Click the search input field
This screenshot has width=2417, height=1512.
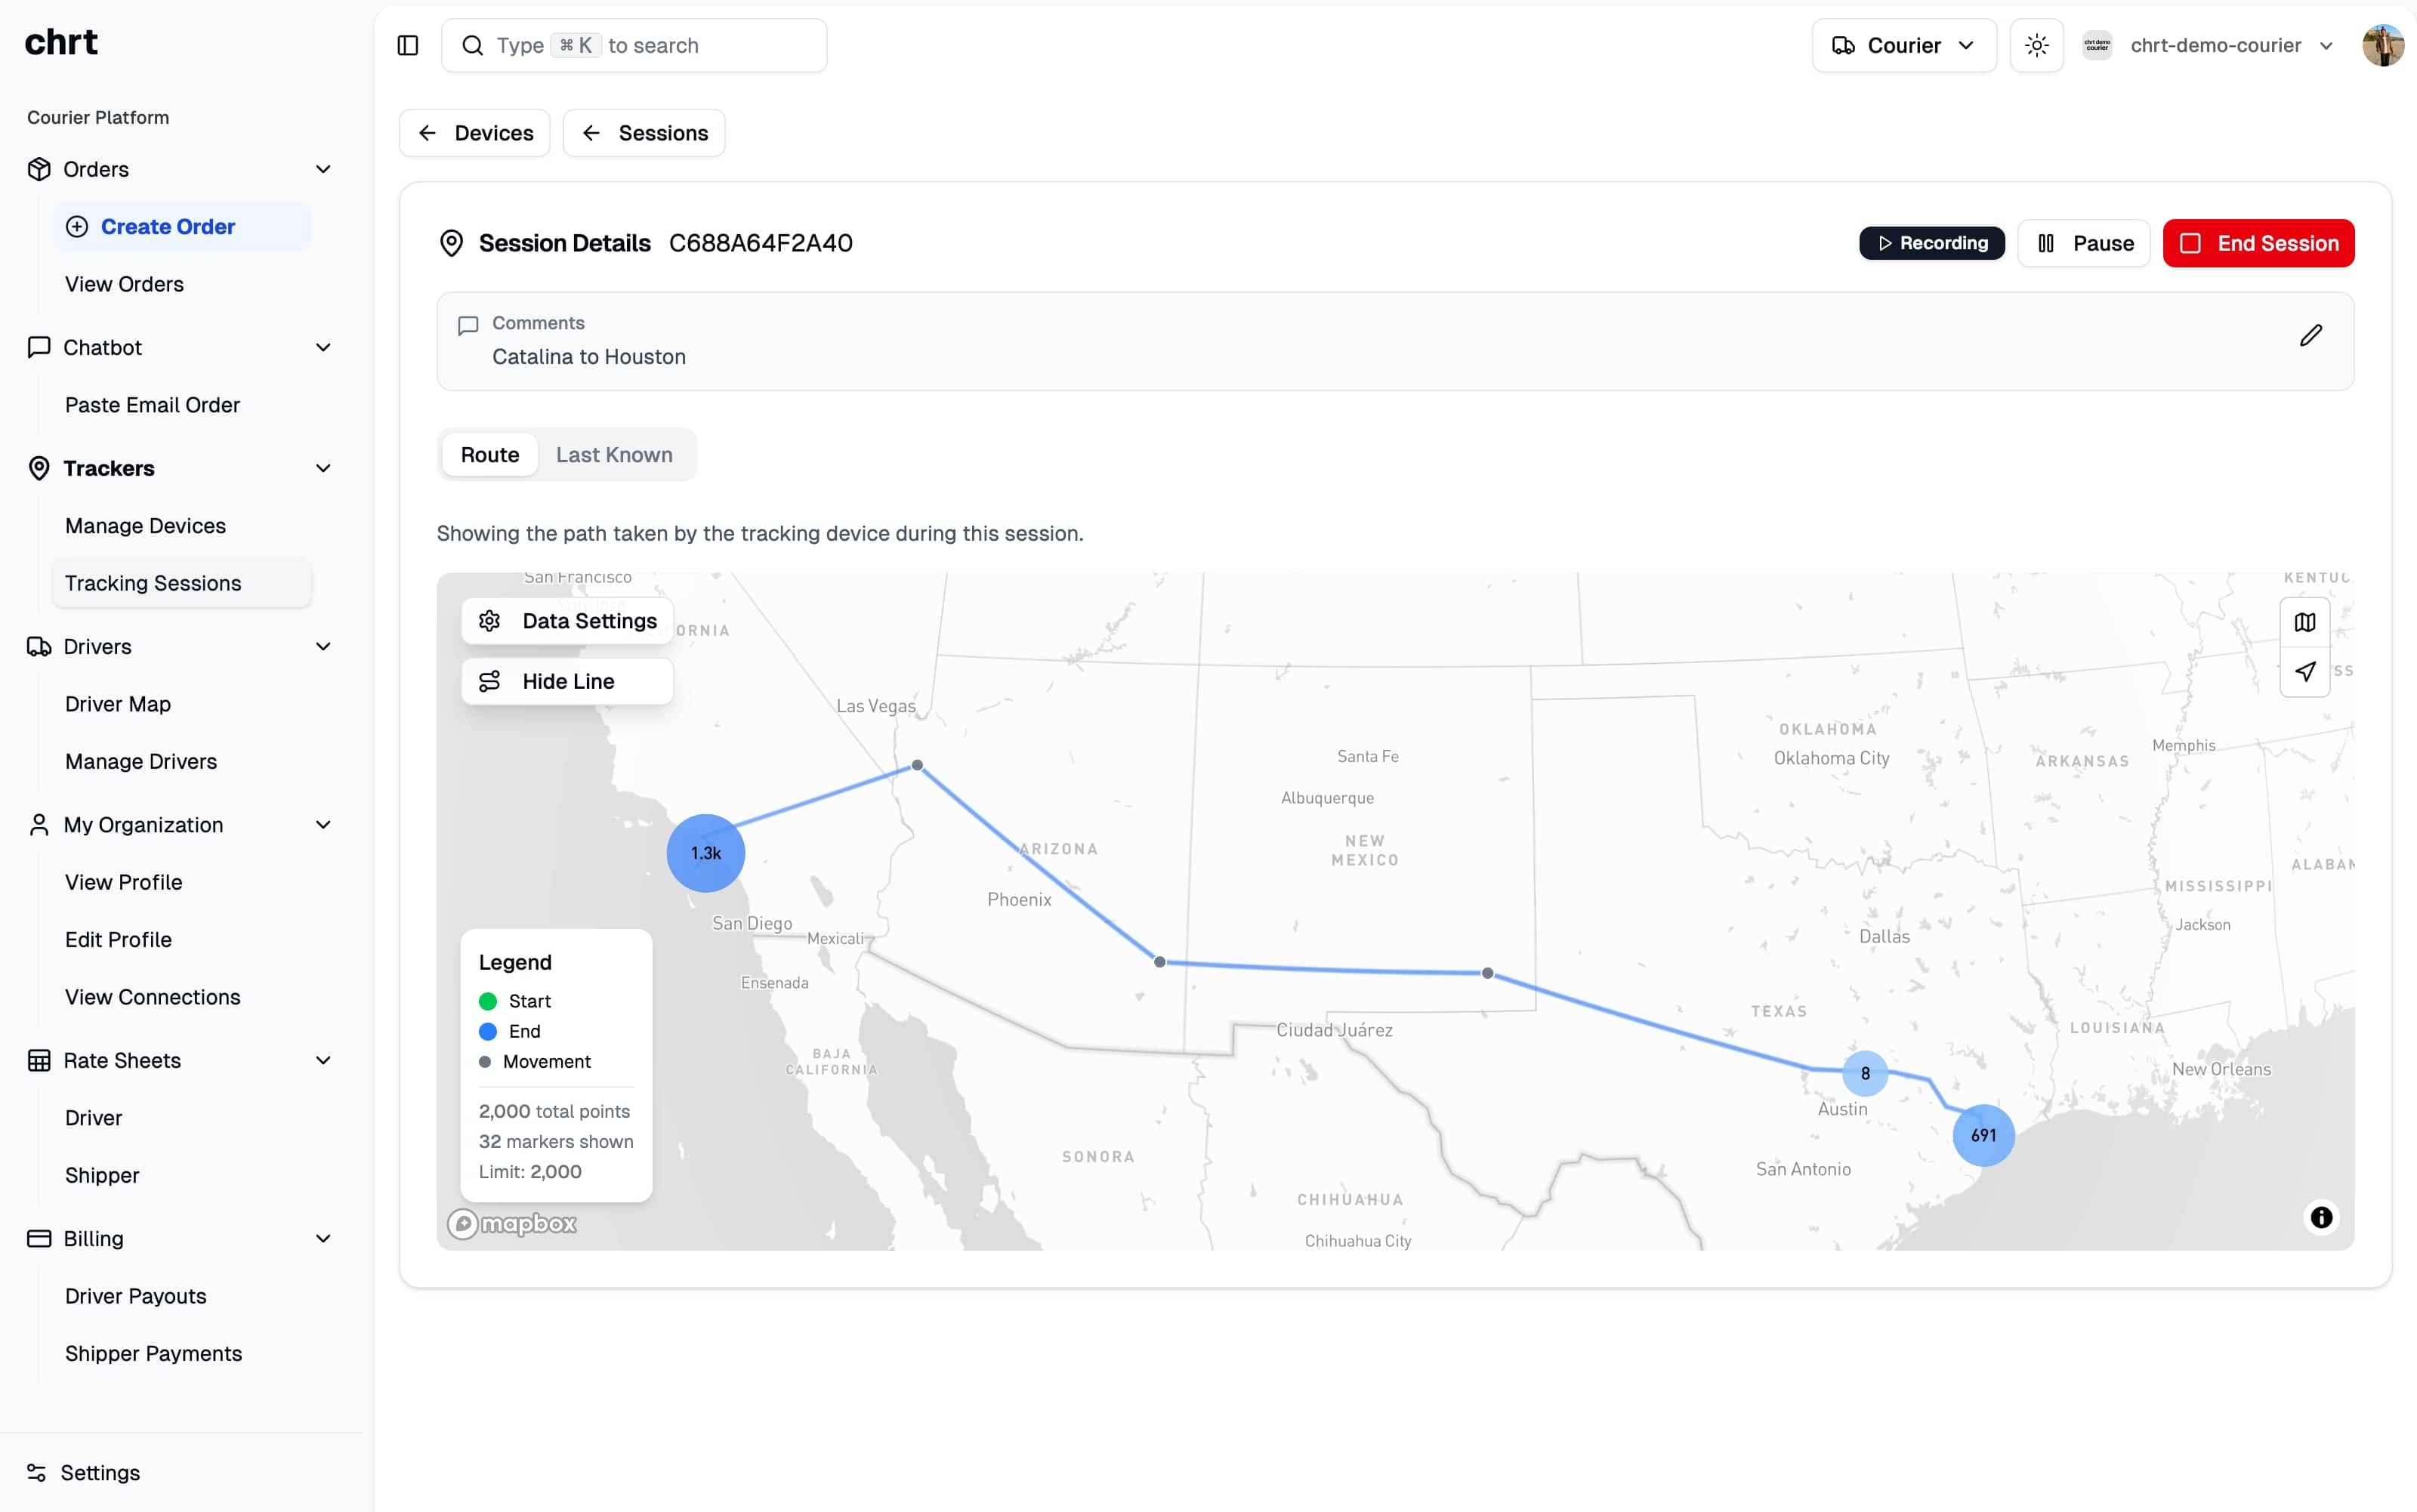(x=634, y=45)
